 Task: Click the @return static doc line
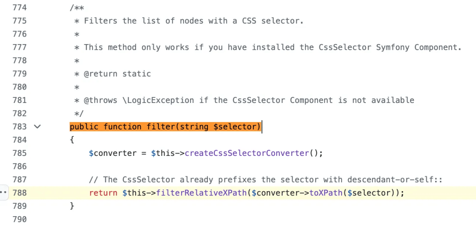117,74
